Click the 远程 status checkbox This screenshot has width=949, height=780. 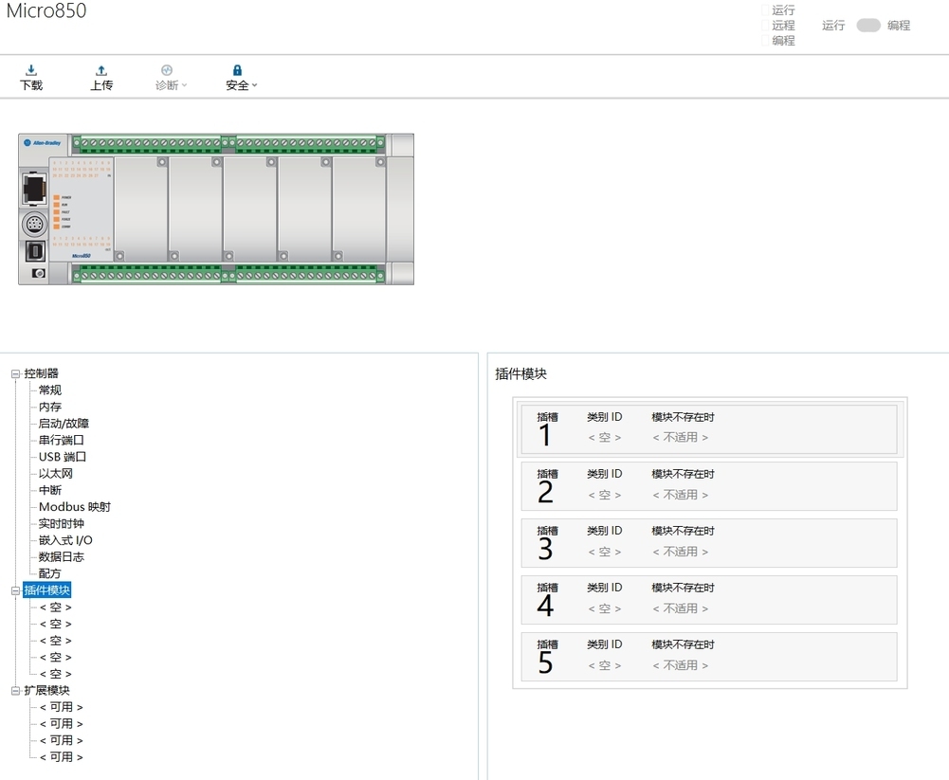coord(765,26)
